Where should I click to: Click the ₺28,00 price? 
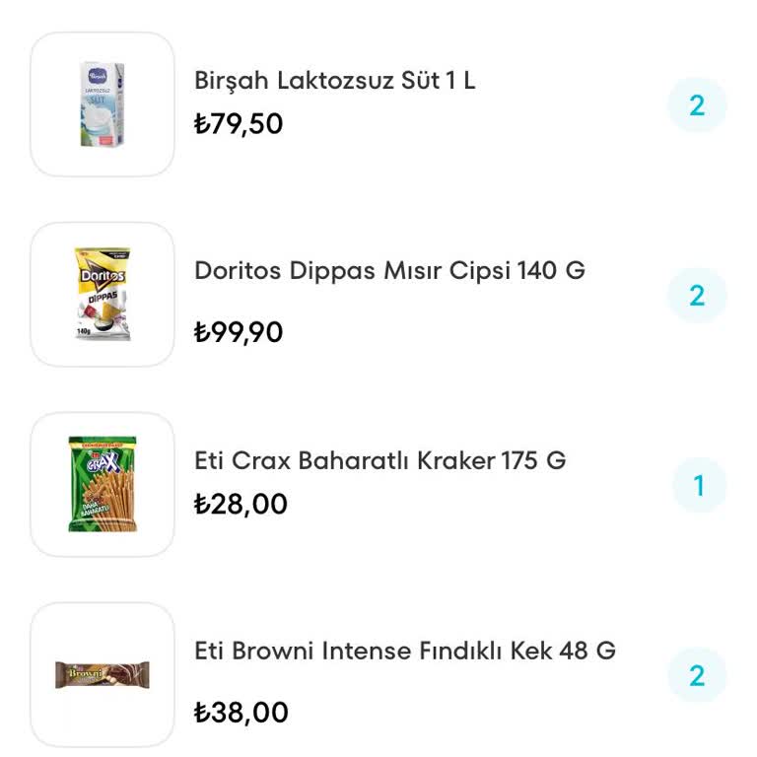click(x=241, y=505)
